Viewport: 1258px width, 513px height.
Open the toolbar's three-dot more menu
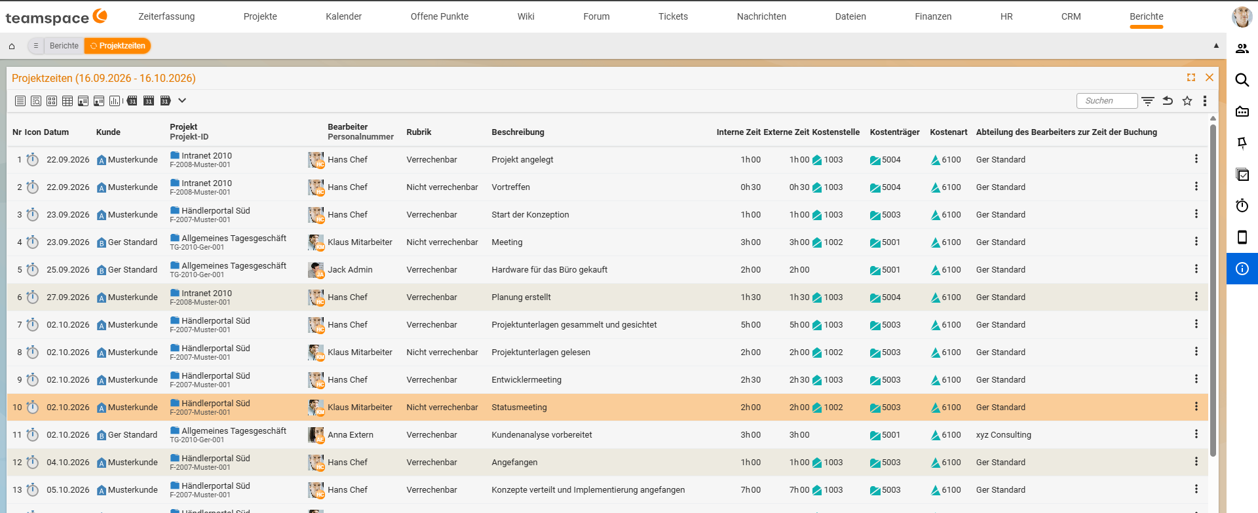[x=1205, y=101]
